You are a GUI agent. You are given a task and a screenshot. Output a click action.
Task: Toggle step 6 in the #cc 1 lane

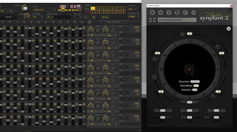11,28
